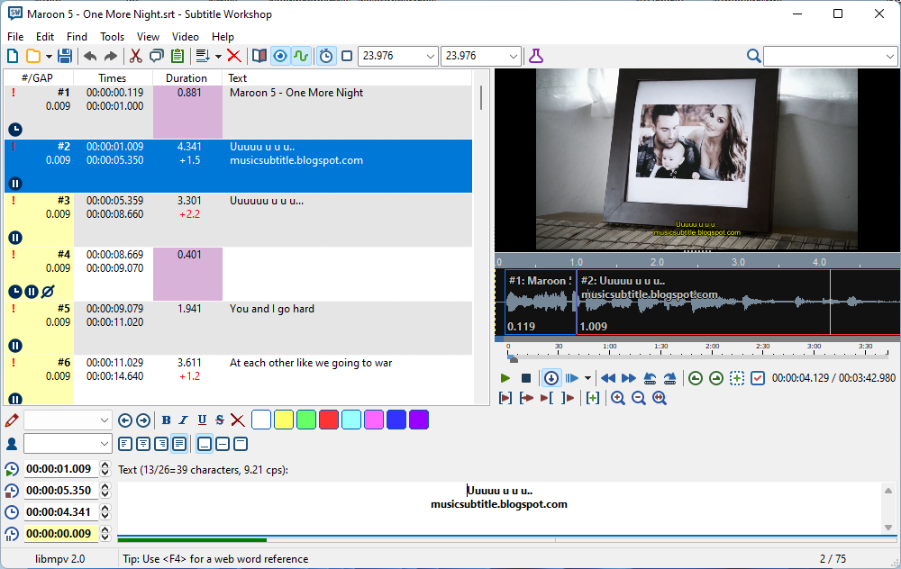Open the Video menu
Viewport: 901px width, 569px height.
tap(186, 37)
